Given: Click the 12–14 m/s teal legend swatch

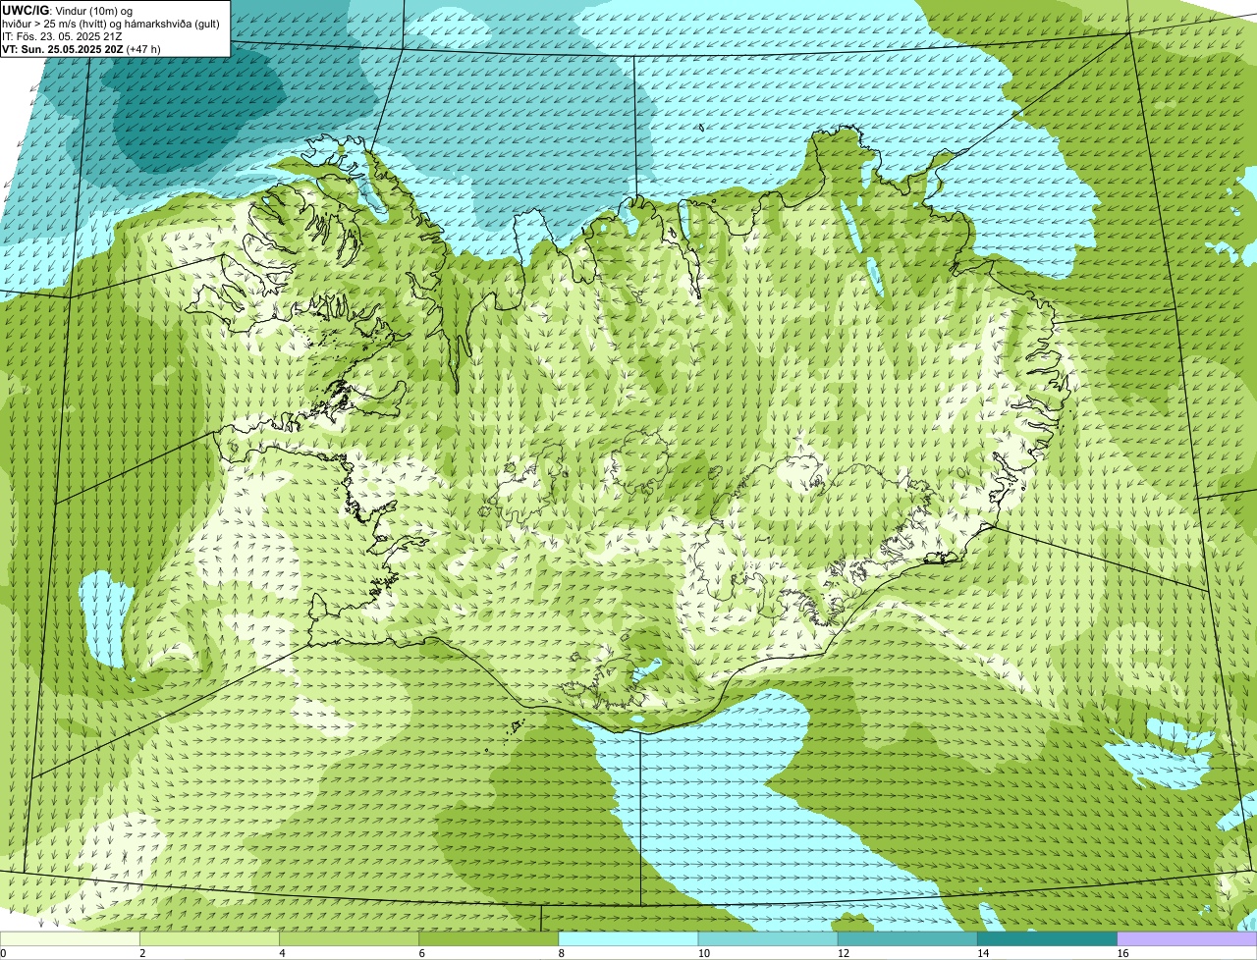Looking at the screenshot, I should tap(907, 938).
